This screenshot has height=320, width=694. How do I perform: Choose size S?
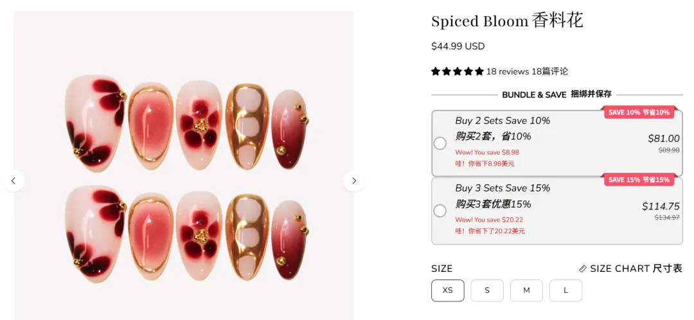pos(487,290)
